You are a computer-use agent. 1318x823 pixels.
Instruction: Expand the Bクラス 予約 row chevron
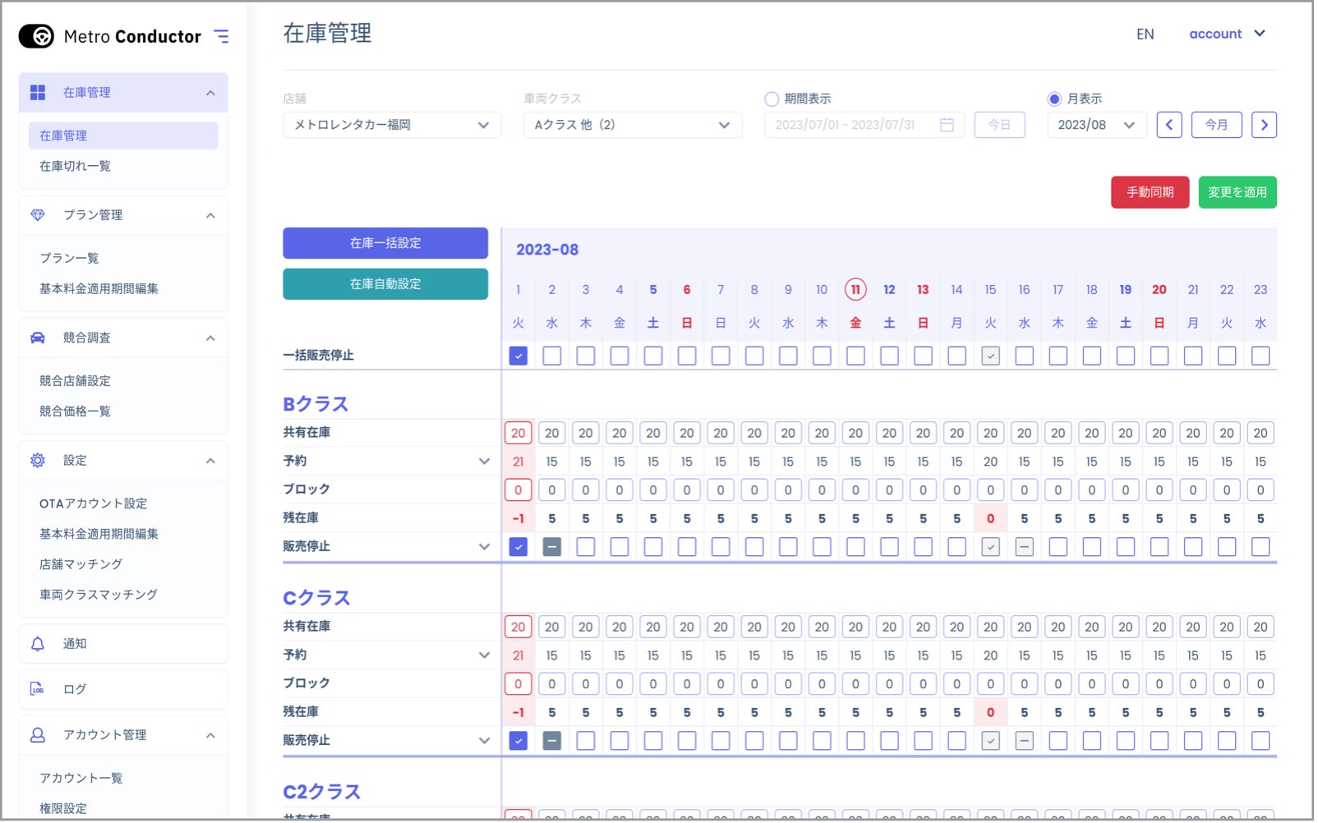click(x=486, y=462)
